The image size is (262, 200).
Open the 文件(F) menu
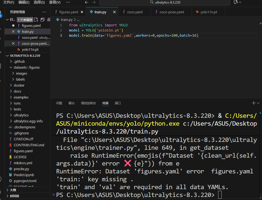point(9,2)
